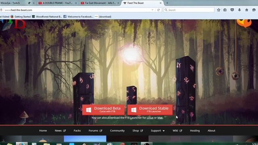Click the external-link icon next to Forums

pos(101,130)
